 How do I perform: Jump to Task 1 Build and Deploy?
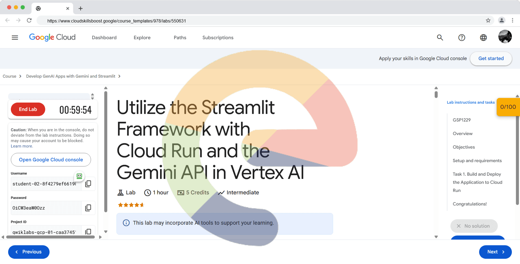tap(478, 182)
